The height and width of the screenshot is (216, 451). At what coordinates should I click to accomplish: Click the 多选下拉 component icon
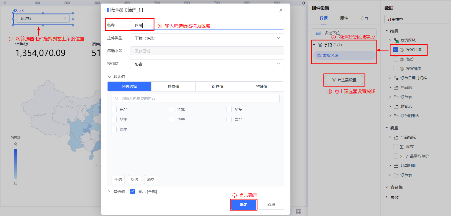point(318,33)
